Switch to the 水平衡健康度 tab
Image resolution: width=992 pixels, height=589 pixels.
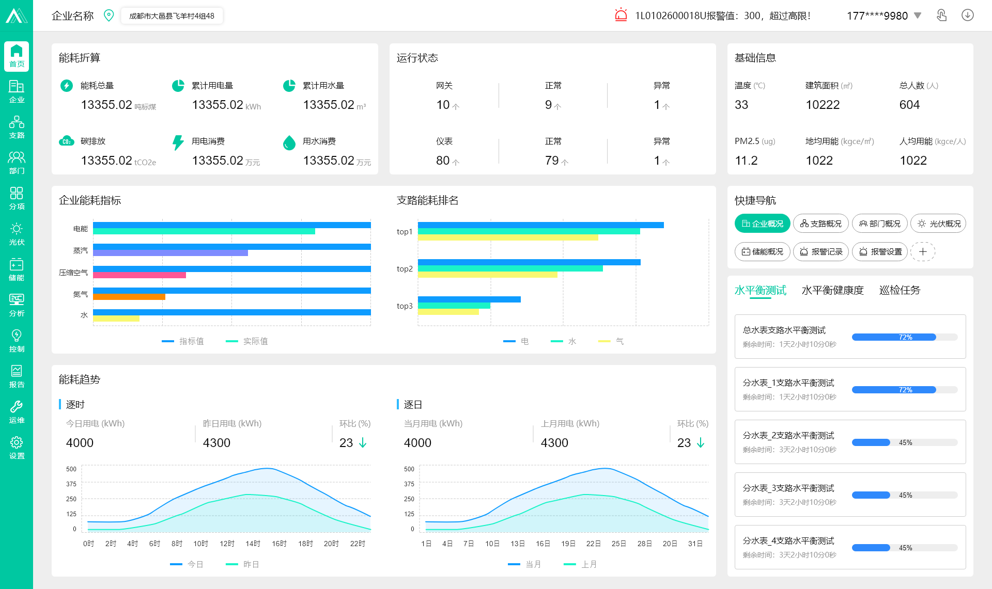[x=832, y=290]
